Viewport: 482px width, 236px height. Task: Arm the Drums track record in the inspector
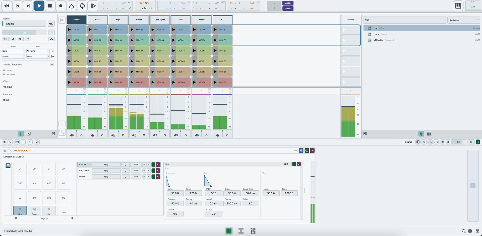[20, 39]
